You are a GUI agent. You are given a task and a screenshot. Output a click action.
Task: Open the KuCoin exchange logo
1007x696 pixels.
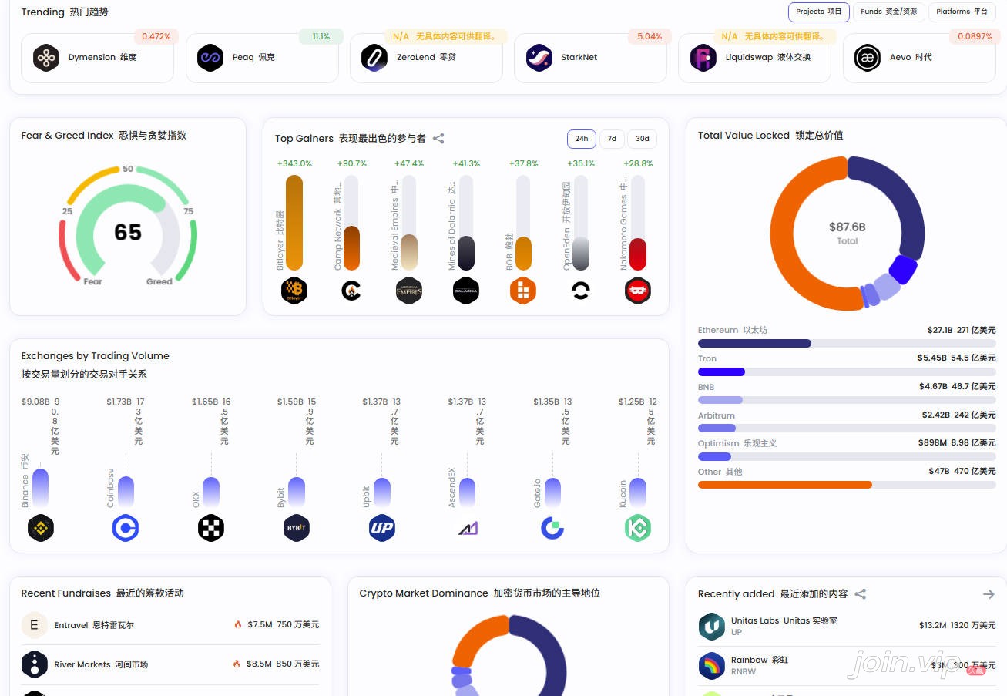pyautogui.click(x=638, y=528)
